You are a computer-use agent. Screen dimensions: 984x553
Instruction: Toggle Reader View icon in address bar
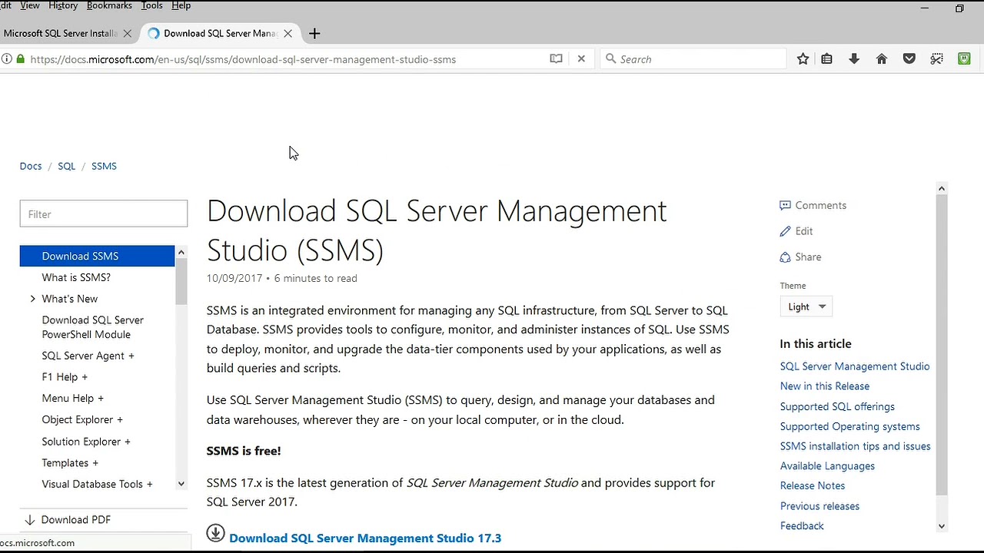pos(556,59)
